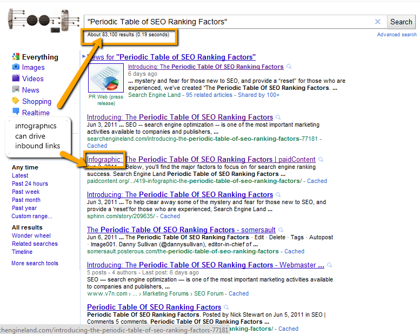Open last Periodic Table Of SEO result
This screenshot has width=420, height=334.
pos(154,307)
